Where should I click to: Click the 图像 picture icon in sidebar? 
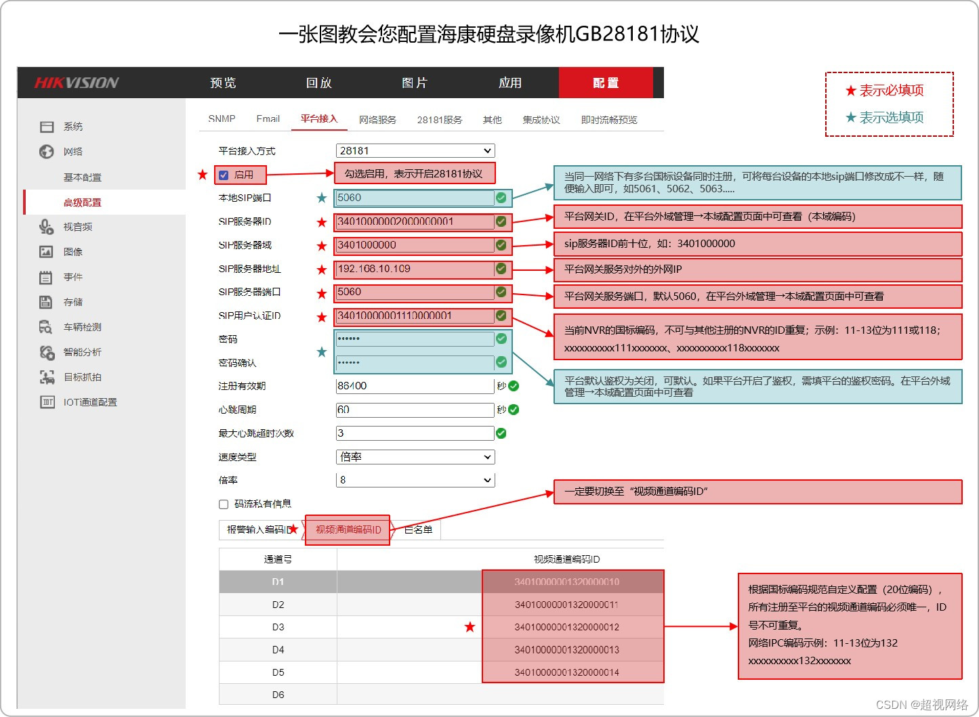point(46,252)
